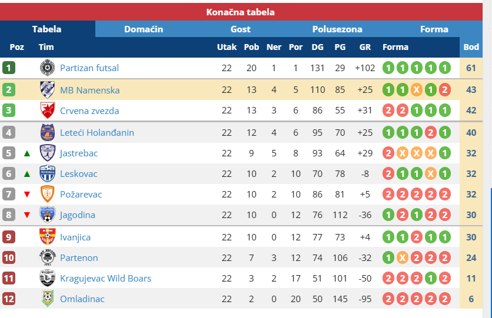This screenshot has width=492, height=318.
Task: Click the MB Namenska team logo
Action: [x=47, y=90]
